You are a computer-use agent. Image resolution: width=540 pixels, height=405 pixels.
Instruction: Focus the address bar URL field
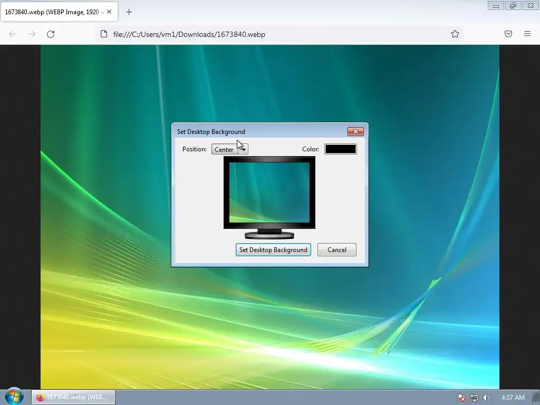pyautogui.click(x=279, y=34)
